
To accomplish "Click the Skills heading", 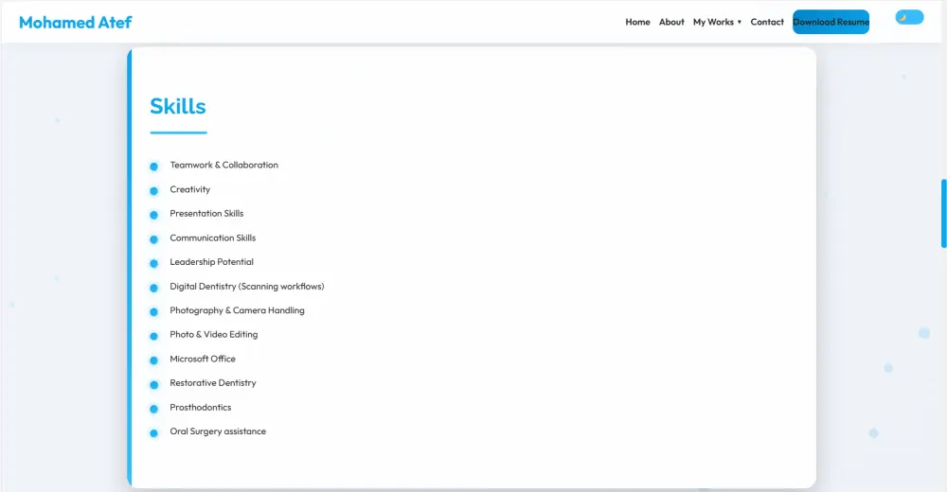I will [x=178, y=106].
